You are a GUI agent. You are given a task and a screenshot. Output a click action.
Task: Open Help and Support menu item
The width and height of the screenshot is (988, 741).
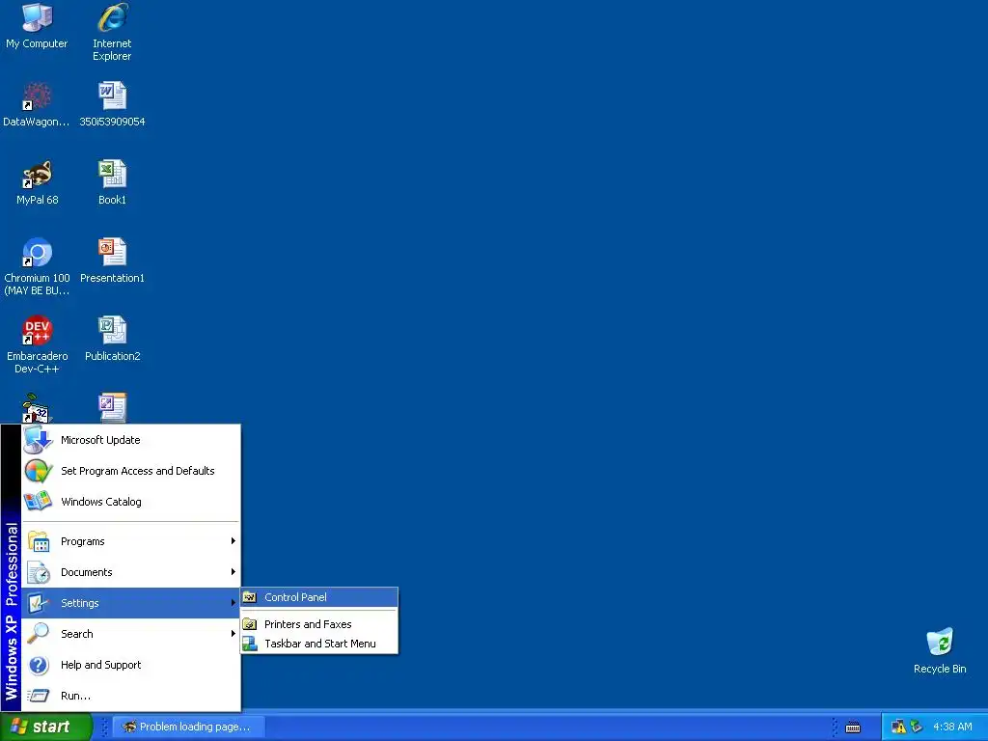[x=131, y=665]
